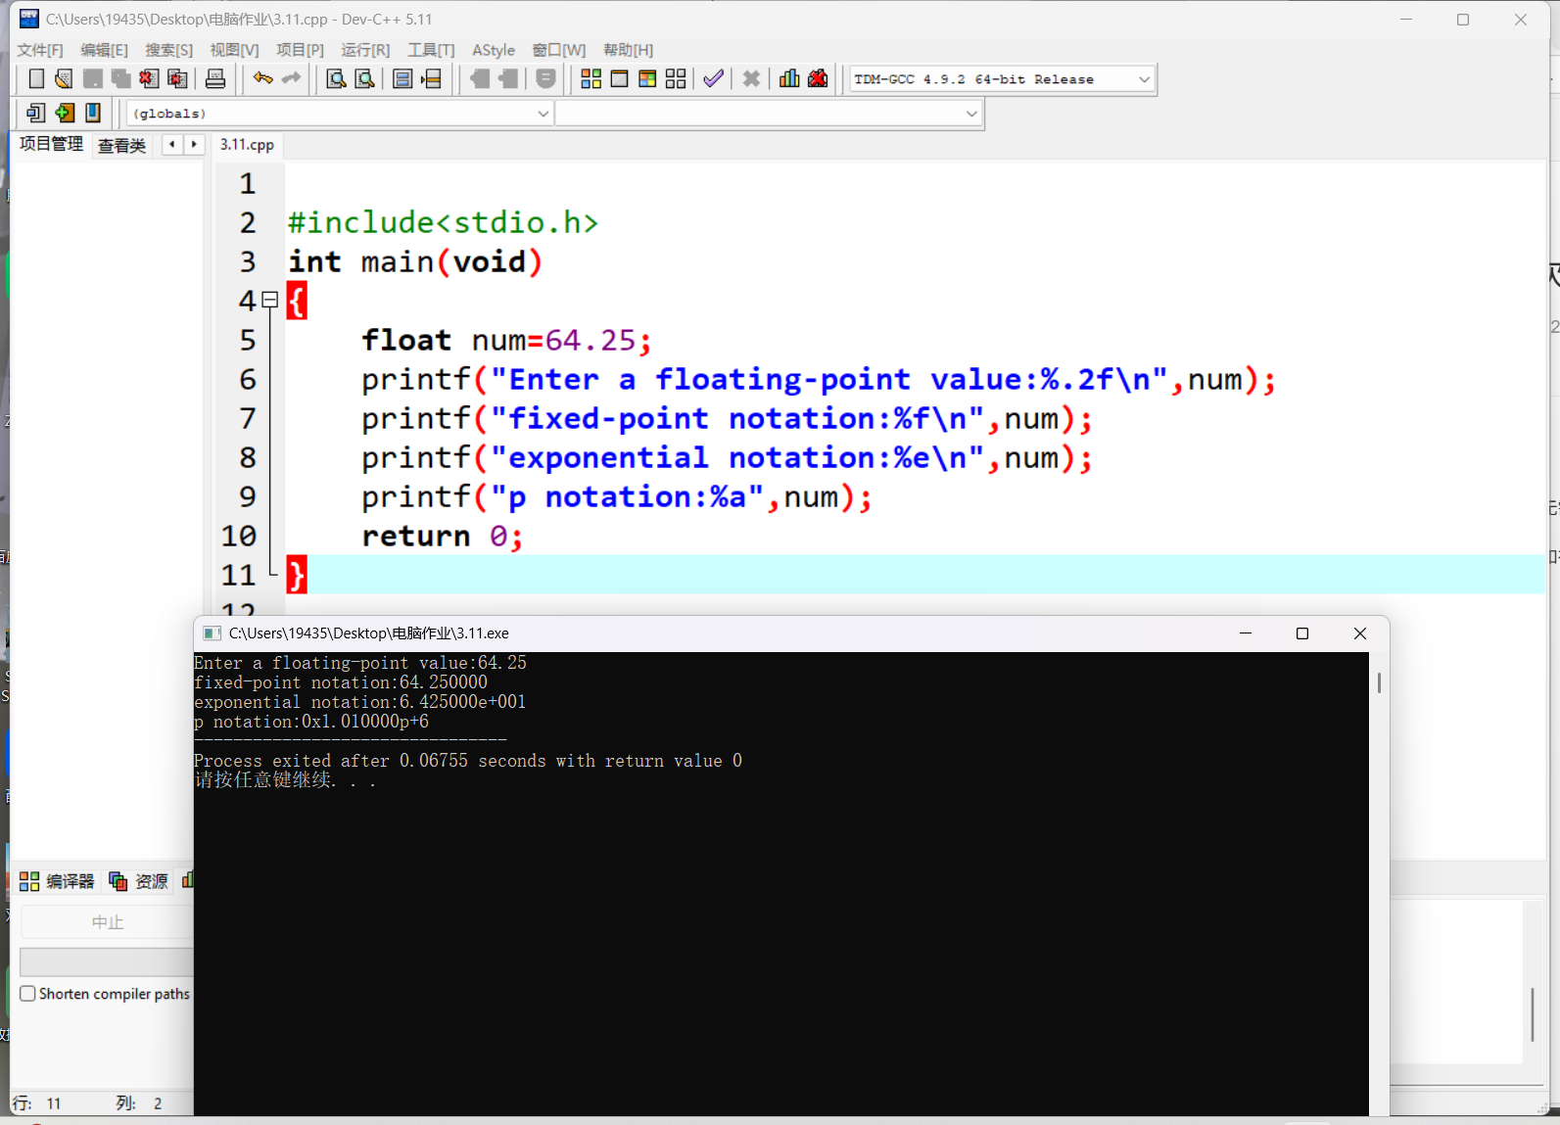Open the Find tool
The width and height of the screenshot is (1560, 1125).
point(336,79)
